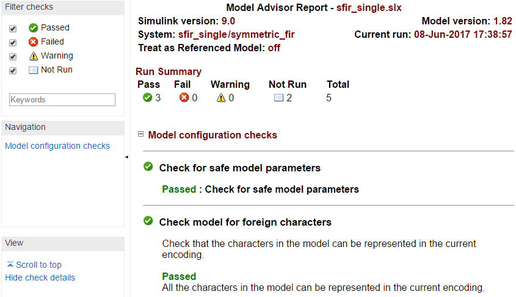Image resolution: width=516 pixels, height=297 pixels.
Task: Click the passed icon beside Check model for foreign characters
Action: [x=148, y=221]
